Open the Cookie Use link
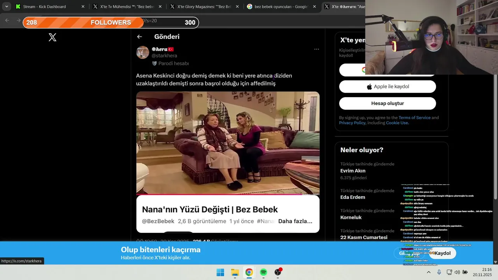Image resolution: width=498 pixels, height=280 pixels. tap(397, 123)
